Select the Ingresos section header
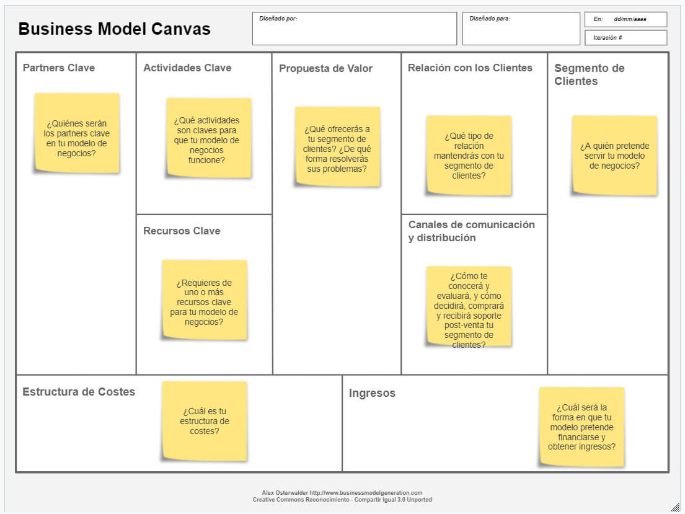The image size is (685, 514). (373, 392)
